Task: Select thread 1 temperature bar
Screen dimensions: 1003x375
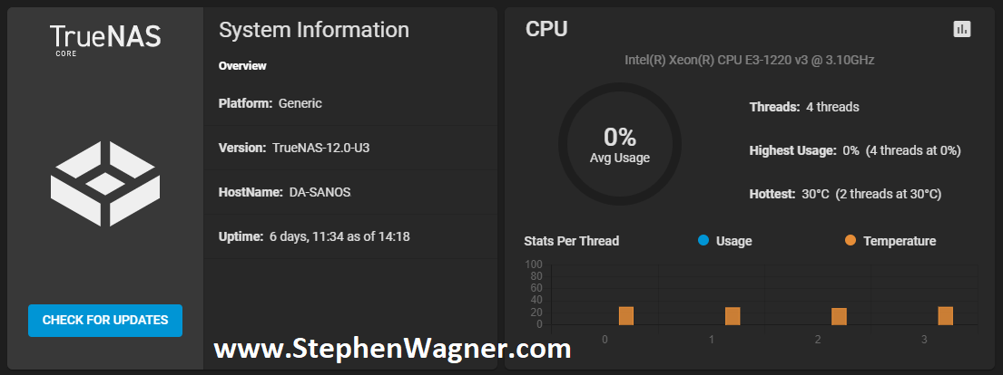Action: [733, 315]
